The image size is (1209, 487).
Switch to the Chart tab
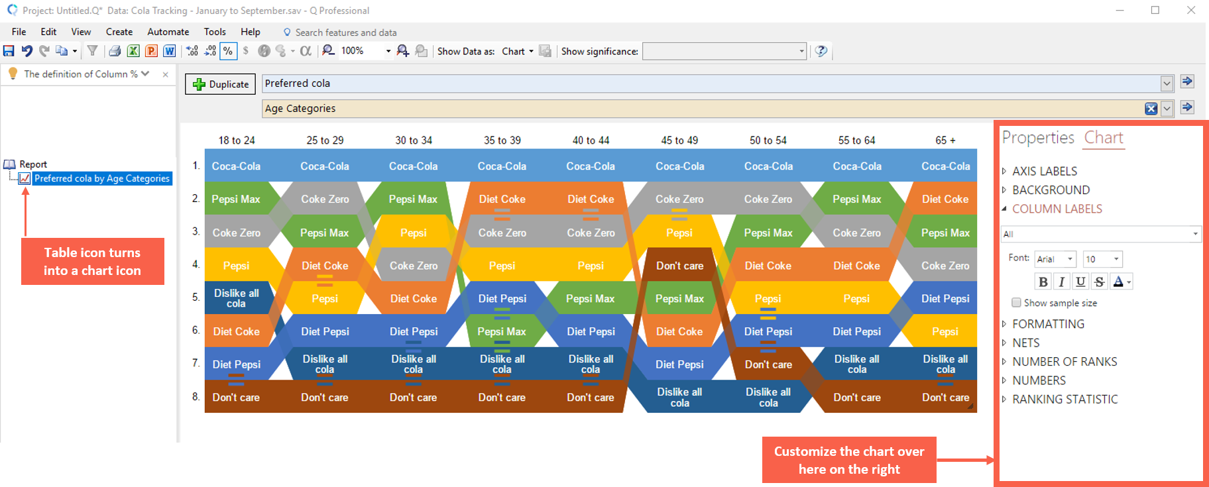[1104, 137]
